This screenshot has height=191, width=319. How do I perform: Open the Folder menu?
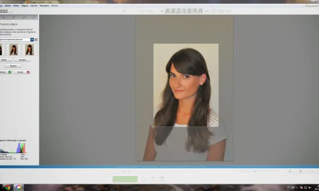16,5
